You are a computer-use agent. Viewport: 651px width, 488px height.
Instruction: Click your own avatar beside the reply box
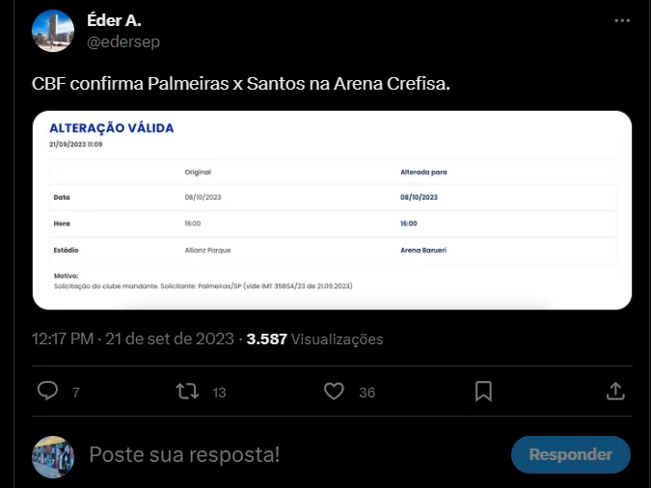(53, 455)
